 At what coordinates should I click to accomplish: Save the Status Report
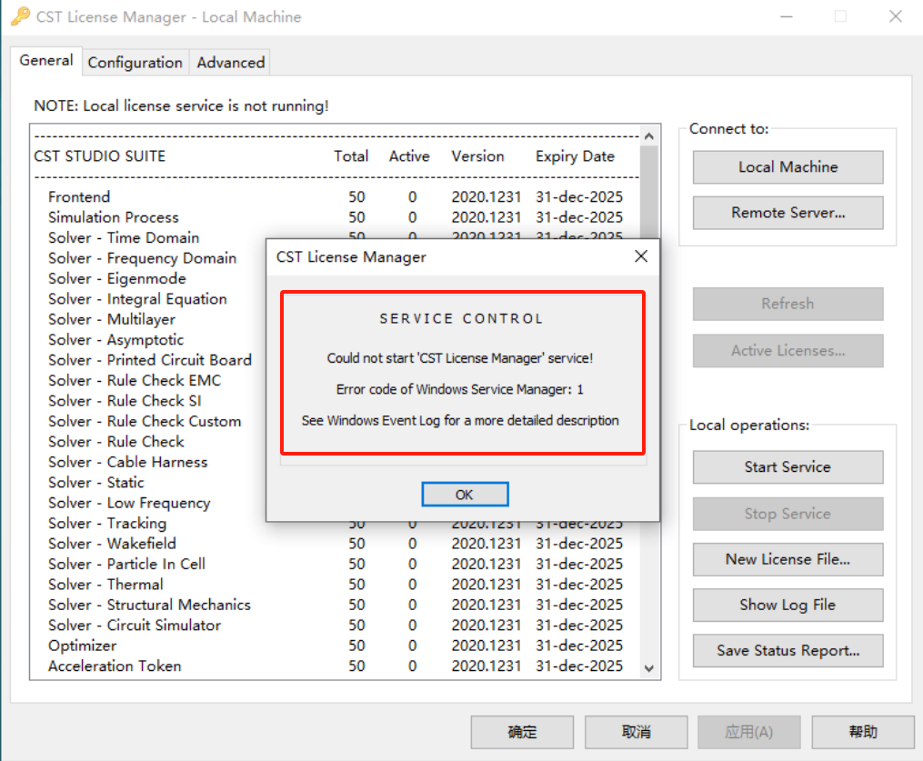click(x=788, y=650)
